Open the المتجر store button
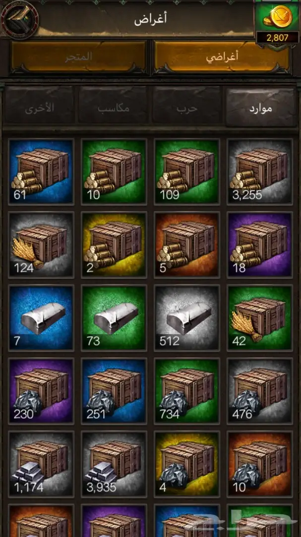301x537 pixels. click(x=78, y=57)
